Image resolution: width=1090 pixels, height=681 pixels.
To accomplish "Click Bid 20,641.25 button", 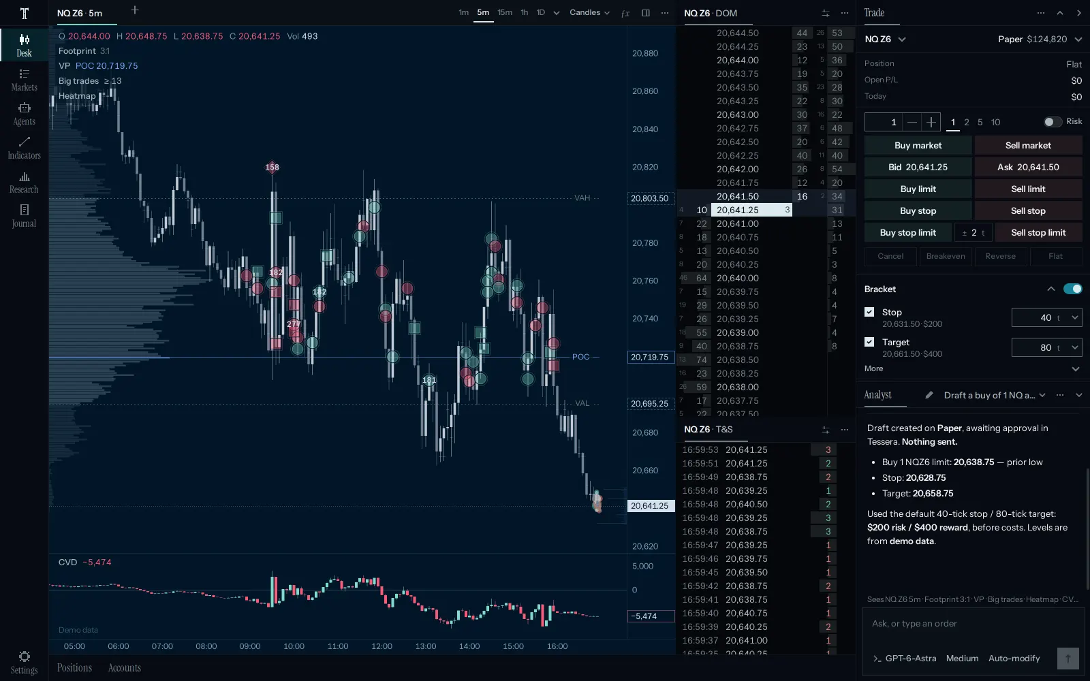I will tap(918, 167).
